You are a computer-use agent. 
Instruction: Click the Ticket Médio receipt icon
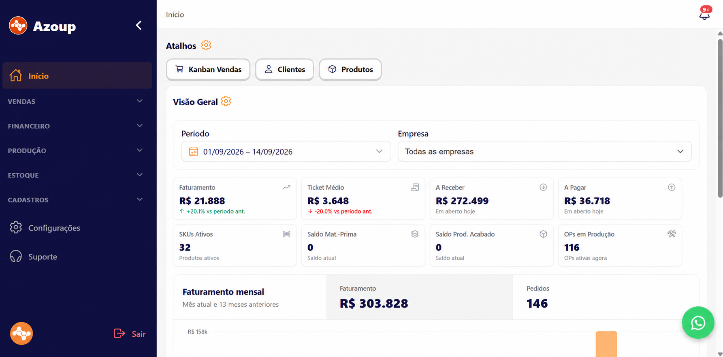(415, 187)
